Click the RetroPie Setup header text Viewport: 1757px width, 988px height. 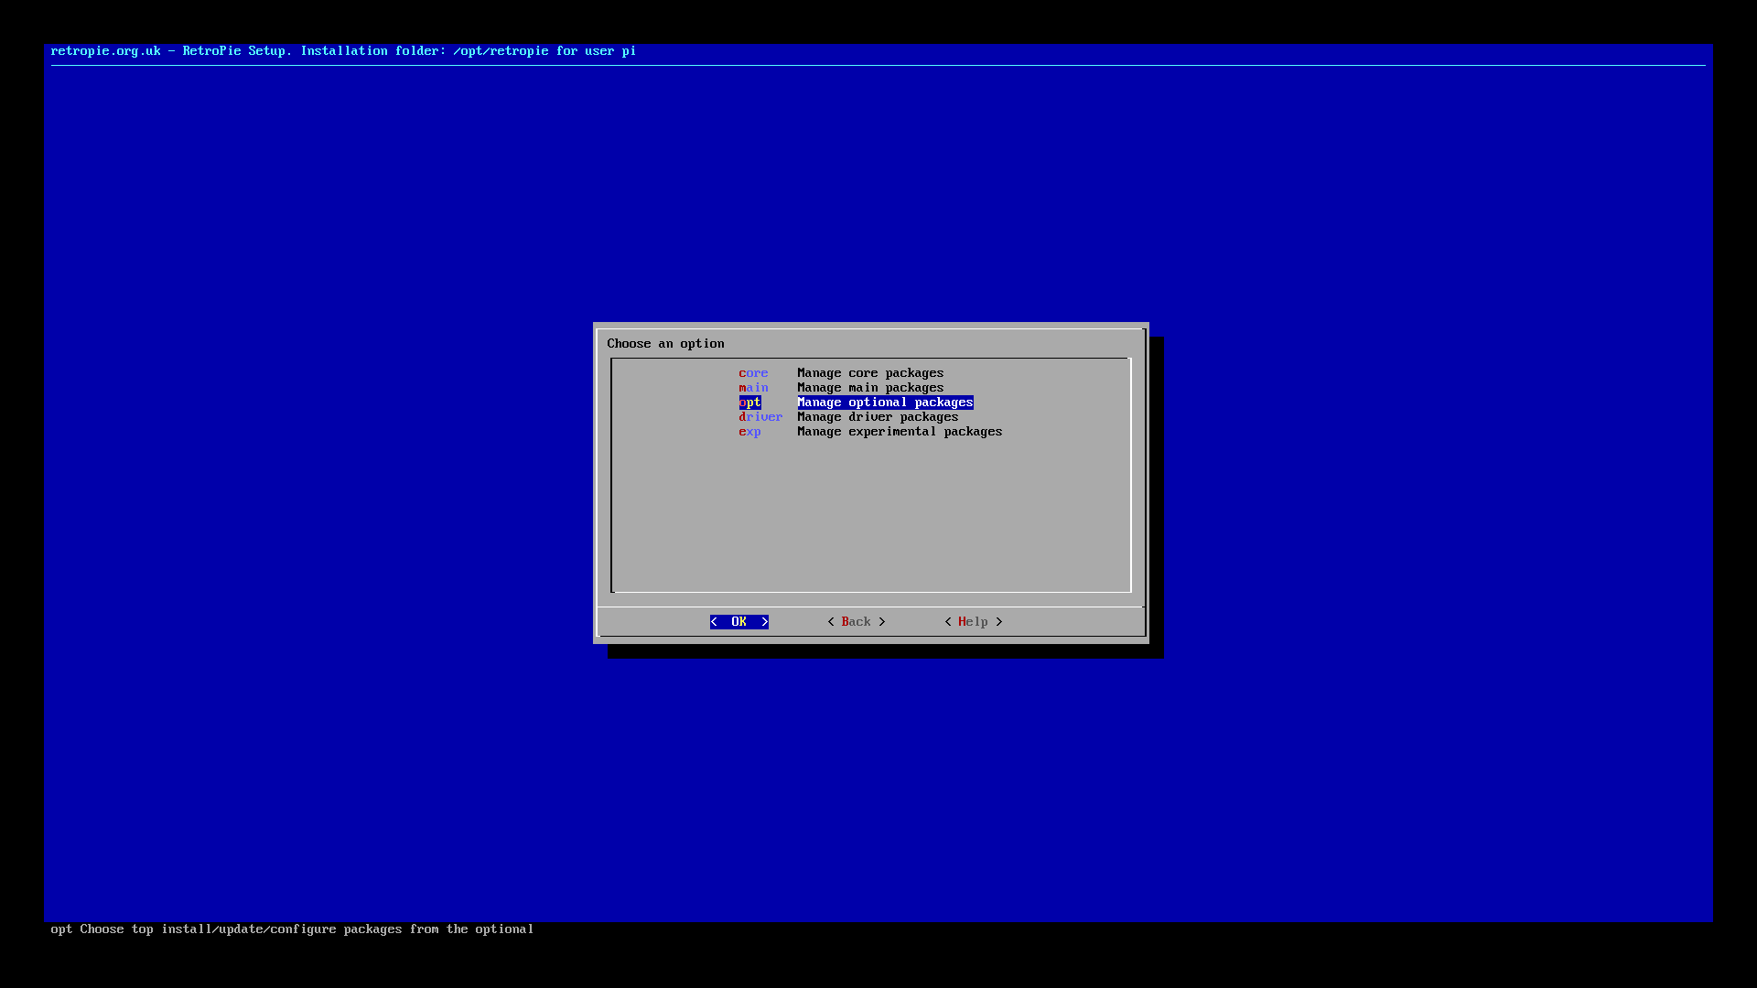[x=343, y=51]
